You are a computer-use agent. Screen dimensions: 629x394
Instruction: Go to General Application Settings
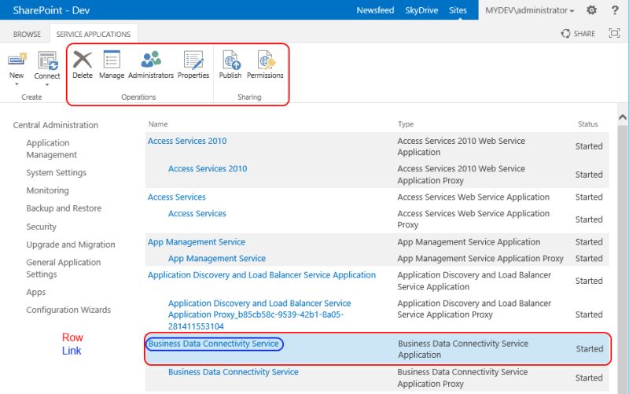[x=64, y=268]
